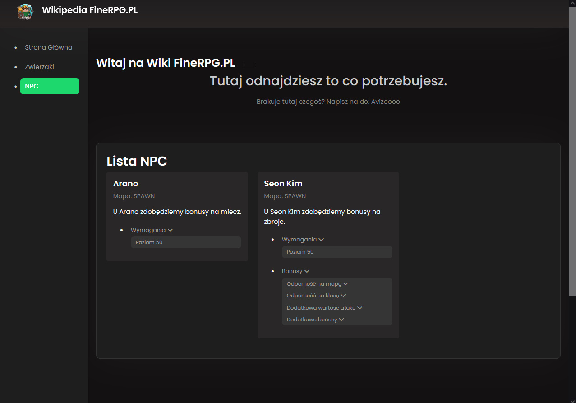
Task: Click the chevron icon next to Bonusy
Action: point(307,272)
